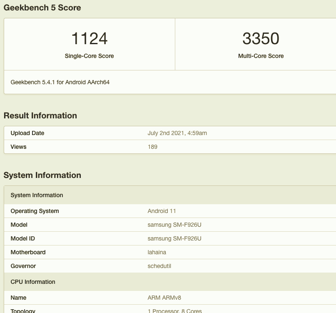This screenshot has height=313, width=336.
Task: Click the Views row label
Action: pyautogui.click(x=18, y=147)
